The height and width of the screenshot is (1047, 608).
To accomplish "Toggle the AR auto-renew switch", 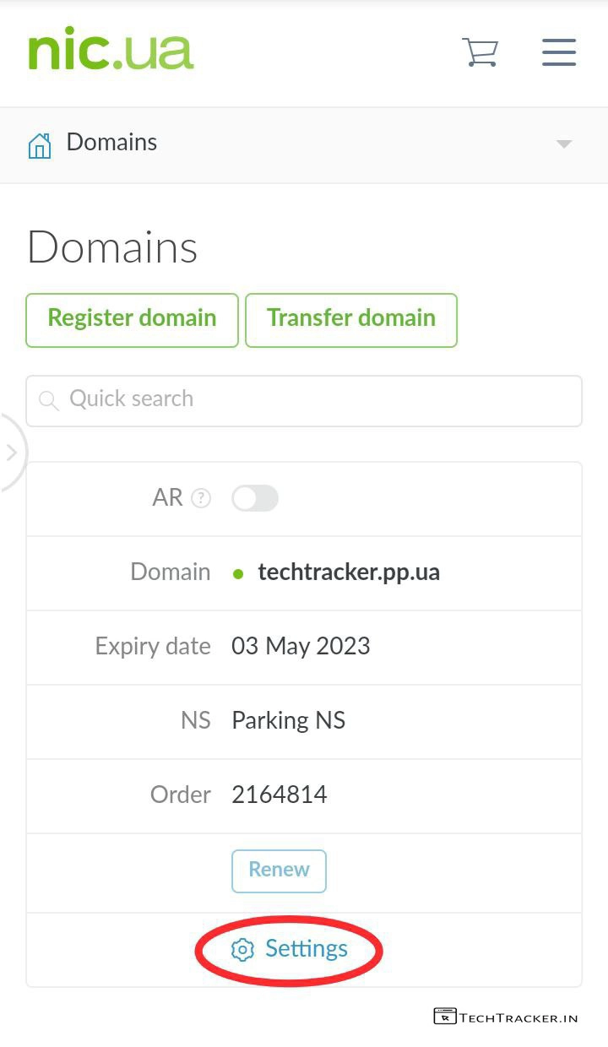I will pyautogui.click(x=255, y=498).
